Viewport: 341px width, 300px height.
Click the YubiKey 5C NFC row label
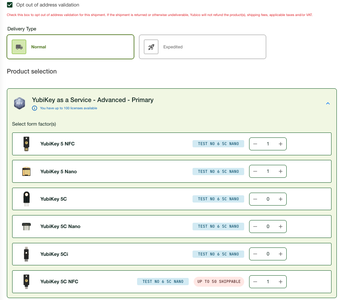[59, 282]
